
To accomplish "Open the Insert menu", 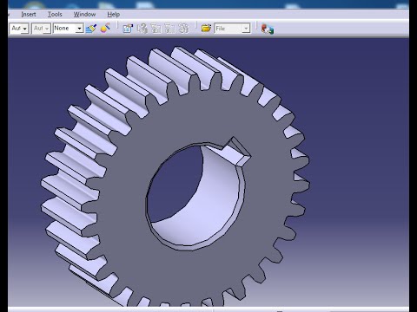I will pyautogui.click(x=29, y=14).
